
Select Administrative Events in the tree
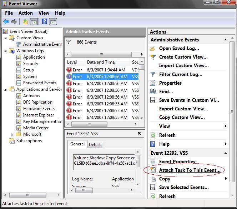pyautogui.click(x=42, y=44)
